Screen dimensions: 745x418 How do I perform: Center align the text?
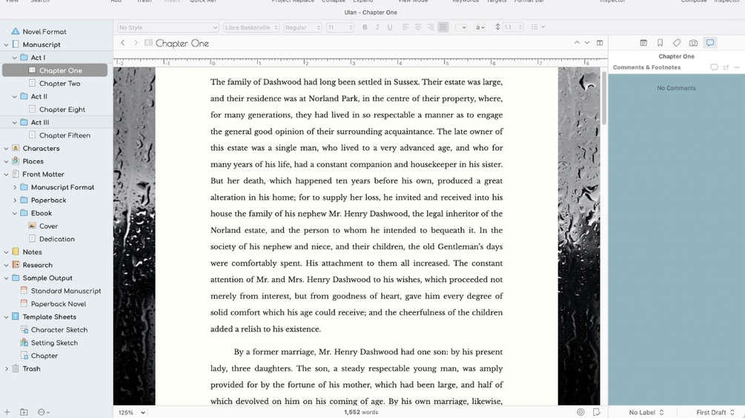pyautogui.click(x=417, y=27)
